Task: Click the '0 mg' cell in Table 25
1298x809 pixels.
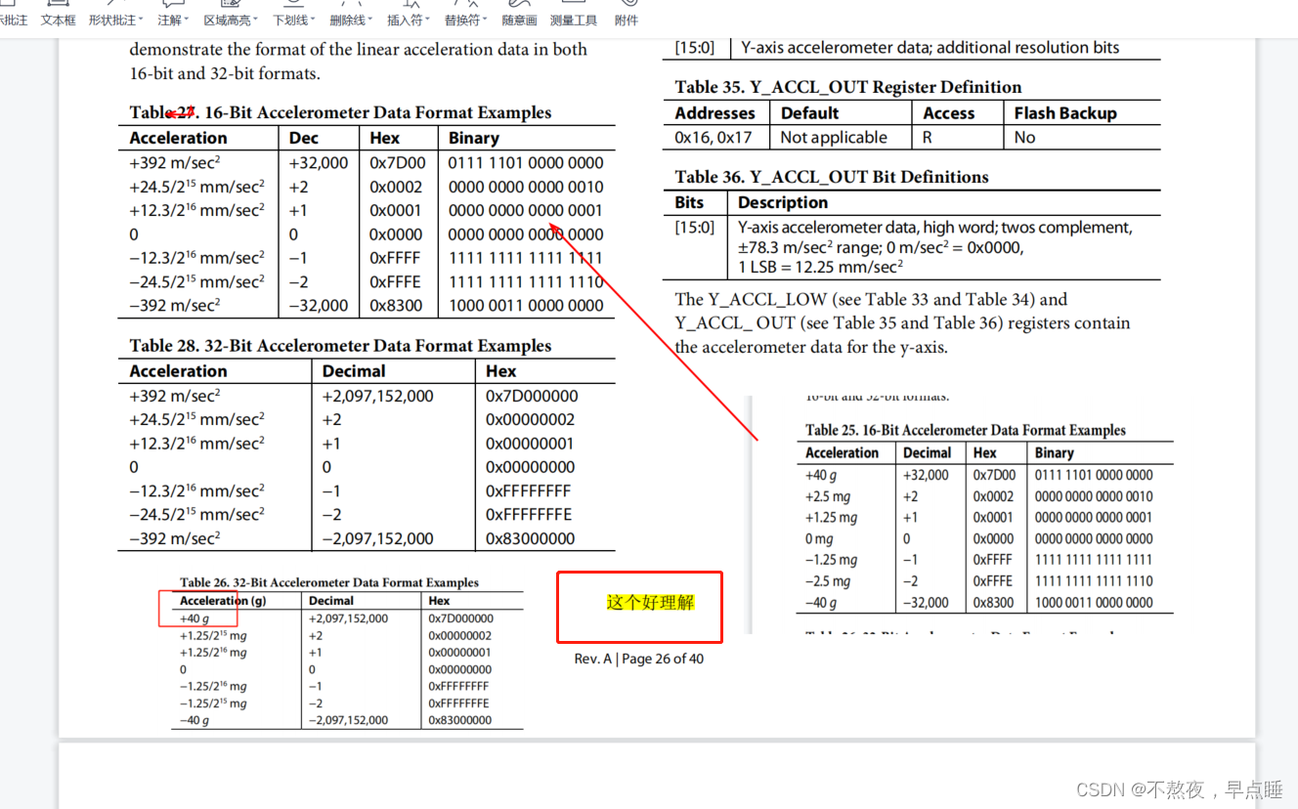Action: (819, 538)
